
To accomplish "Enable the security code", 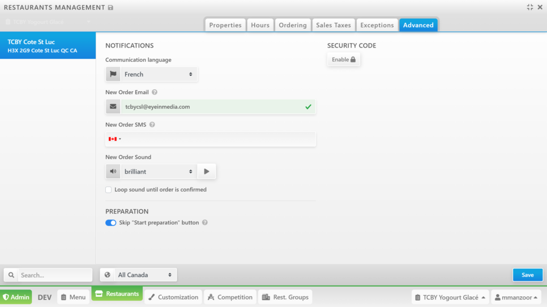I will [x=343, y=60].
